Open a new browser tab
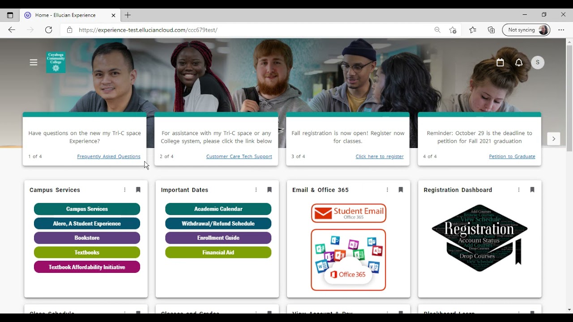This screenshot has height=322, width=573. 128,15
